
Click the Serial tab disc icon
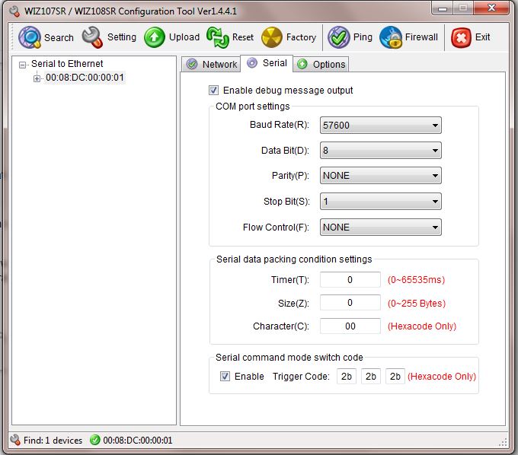(252, 62)
